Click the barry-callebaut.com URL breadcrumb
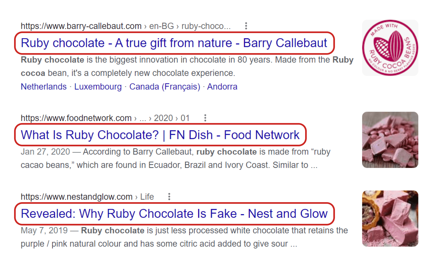This screenshot has height=271, width=439. coord(81,26)
